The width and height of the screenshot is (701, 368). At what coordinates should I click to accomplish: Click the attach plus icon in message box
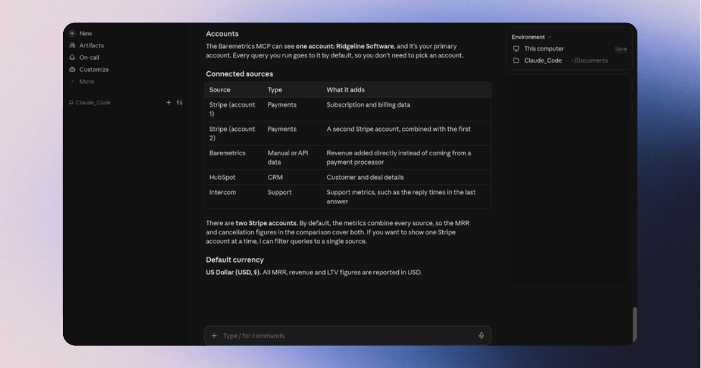[214, 336]
